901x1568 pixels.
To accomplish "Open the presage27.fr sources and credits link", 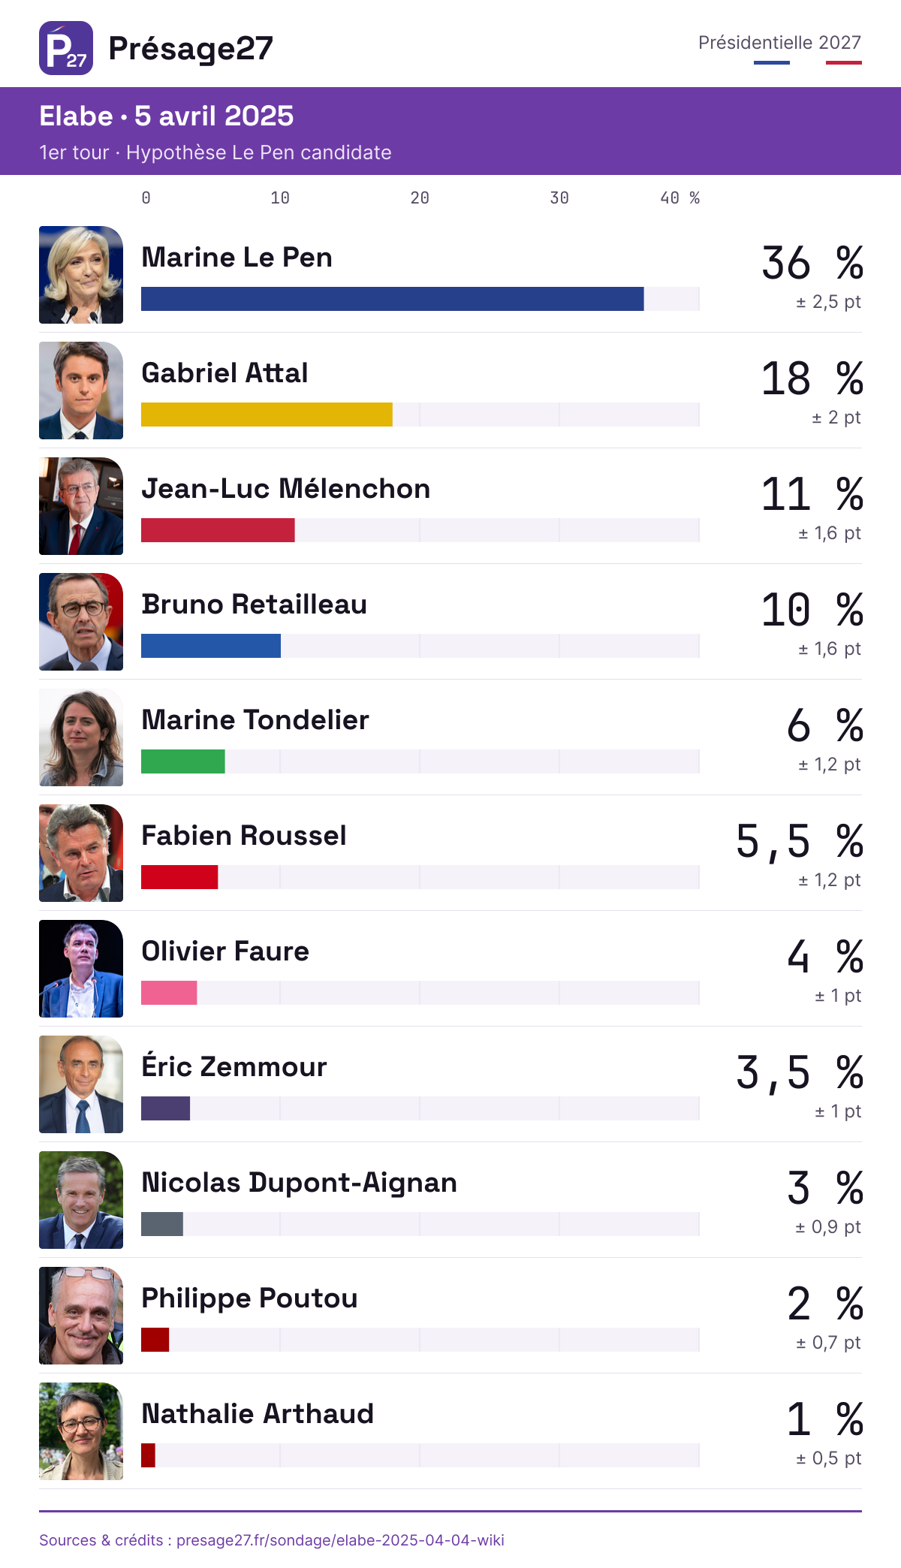I will pos(272,1540).
